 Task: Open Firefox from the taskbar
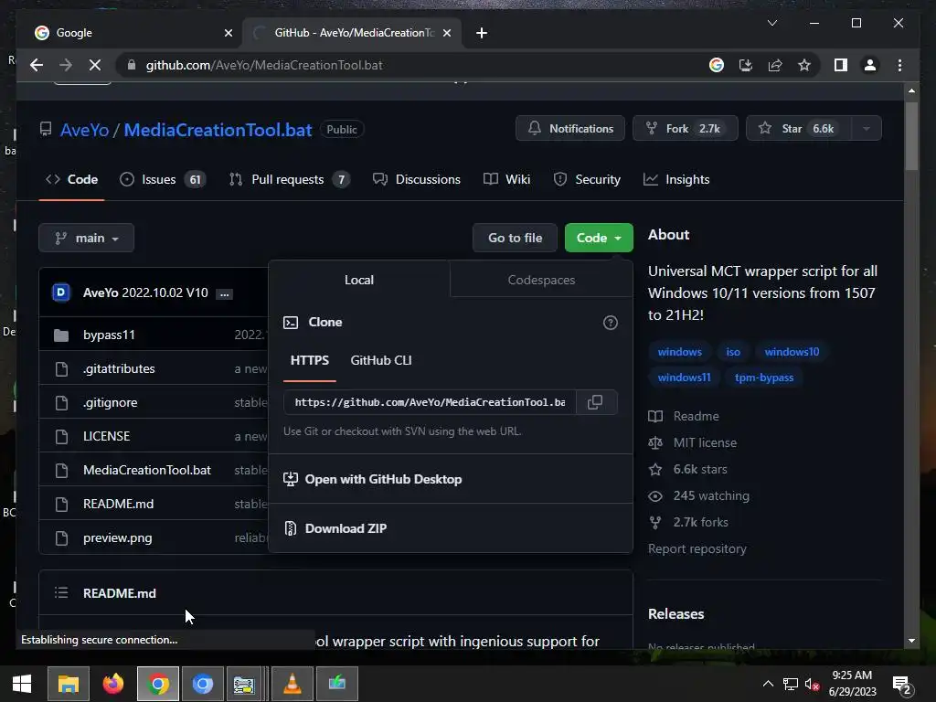point(112,684)
